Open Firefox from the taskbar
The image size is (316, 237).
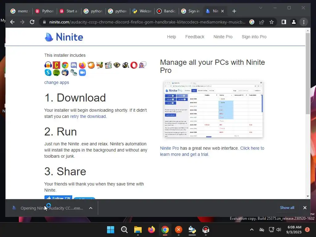coord(151,230)
